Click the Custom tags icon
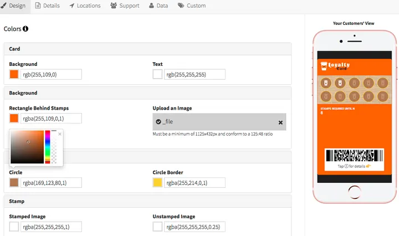 point(181,6)
